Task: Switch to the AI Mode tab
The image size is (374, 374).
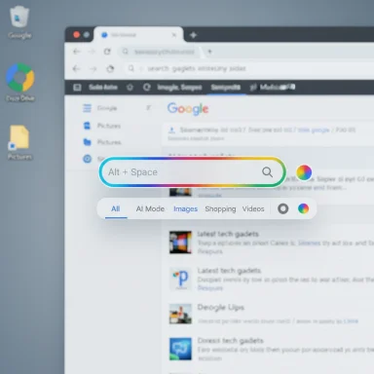Action: click(150, 208)
